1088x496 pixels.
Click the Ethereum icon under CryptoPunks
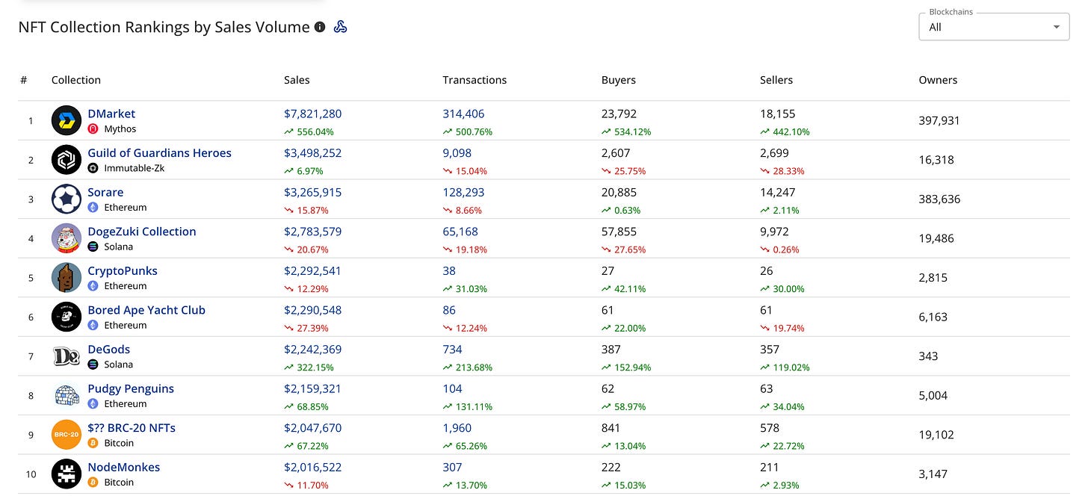[93, 285]
